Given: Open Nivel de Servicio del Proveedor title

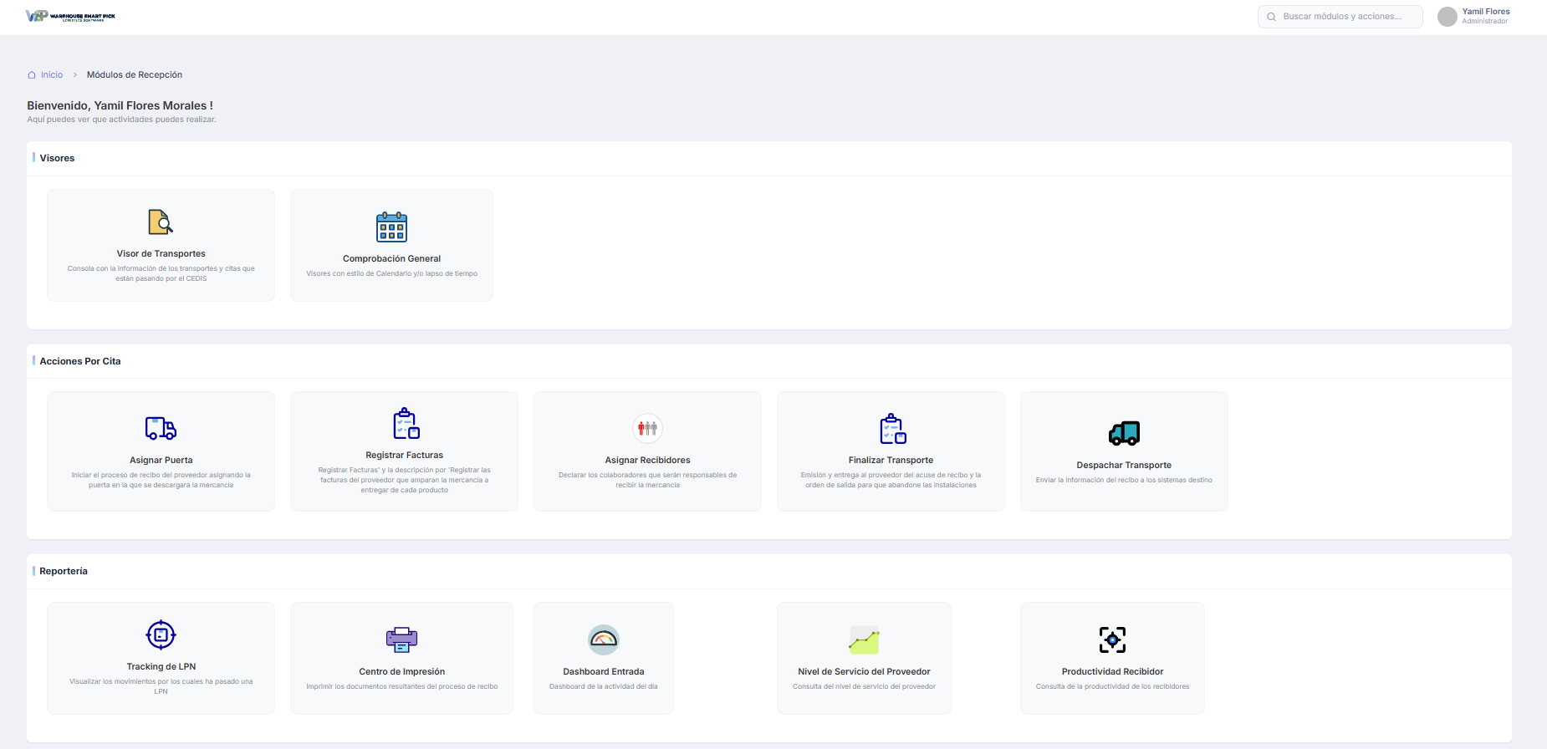Looking at the screenshot, I should point(864,671).
